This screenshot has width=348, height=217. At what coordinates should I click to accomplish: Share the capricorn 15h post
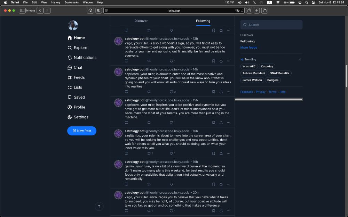pos(221,123)
